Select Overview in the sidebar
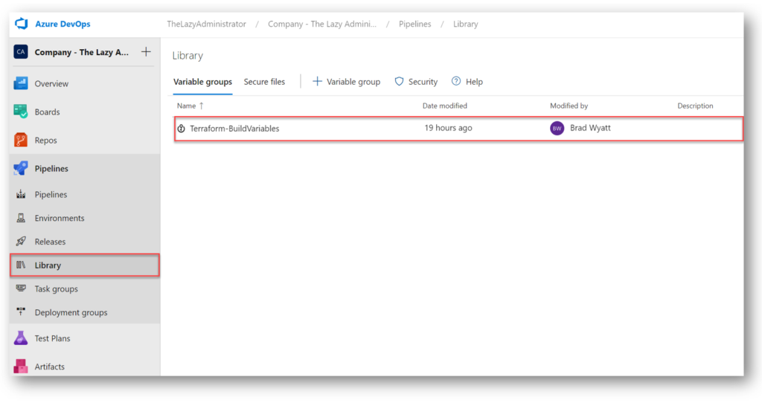 click(51, 83)
